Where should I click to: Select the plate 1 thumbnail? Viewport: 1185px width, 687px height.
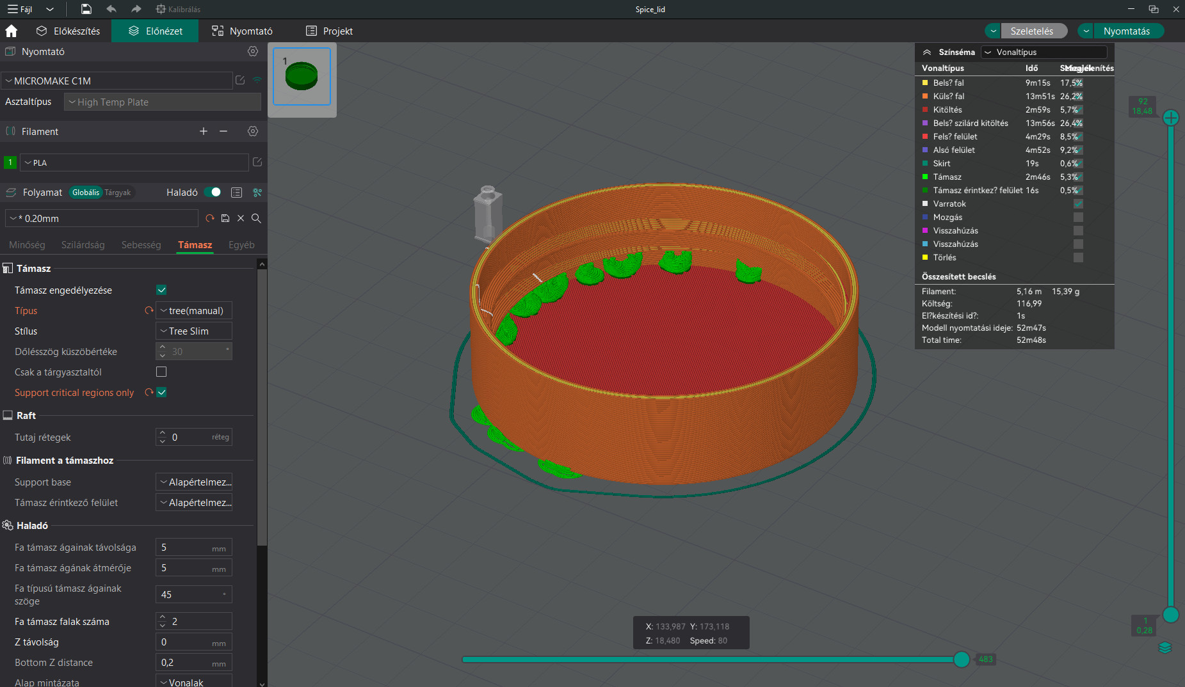click(x=301, y=76)
